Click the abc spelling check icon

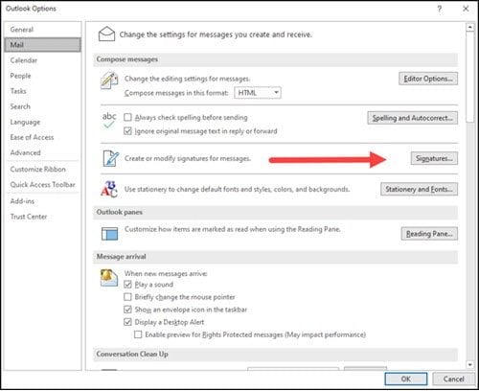109,120
